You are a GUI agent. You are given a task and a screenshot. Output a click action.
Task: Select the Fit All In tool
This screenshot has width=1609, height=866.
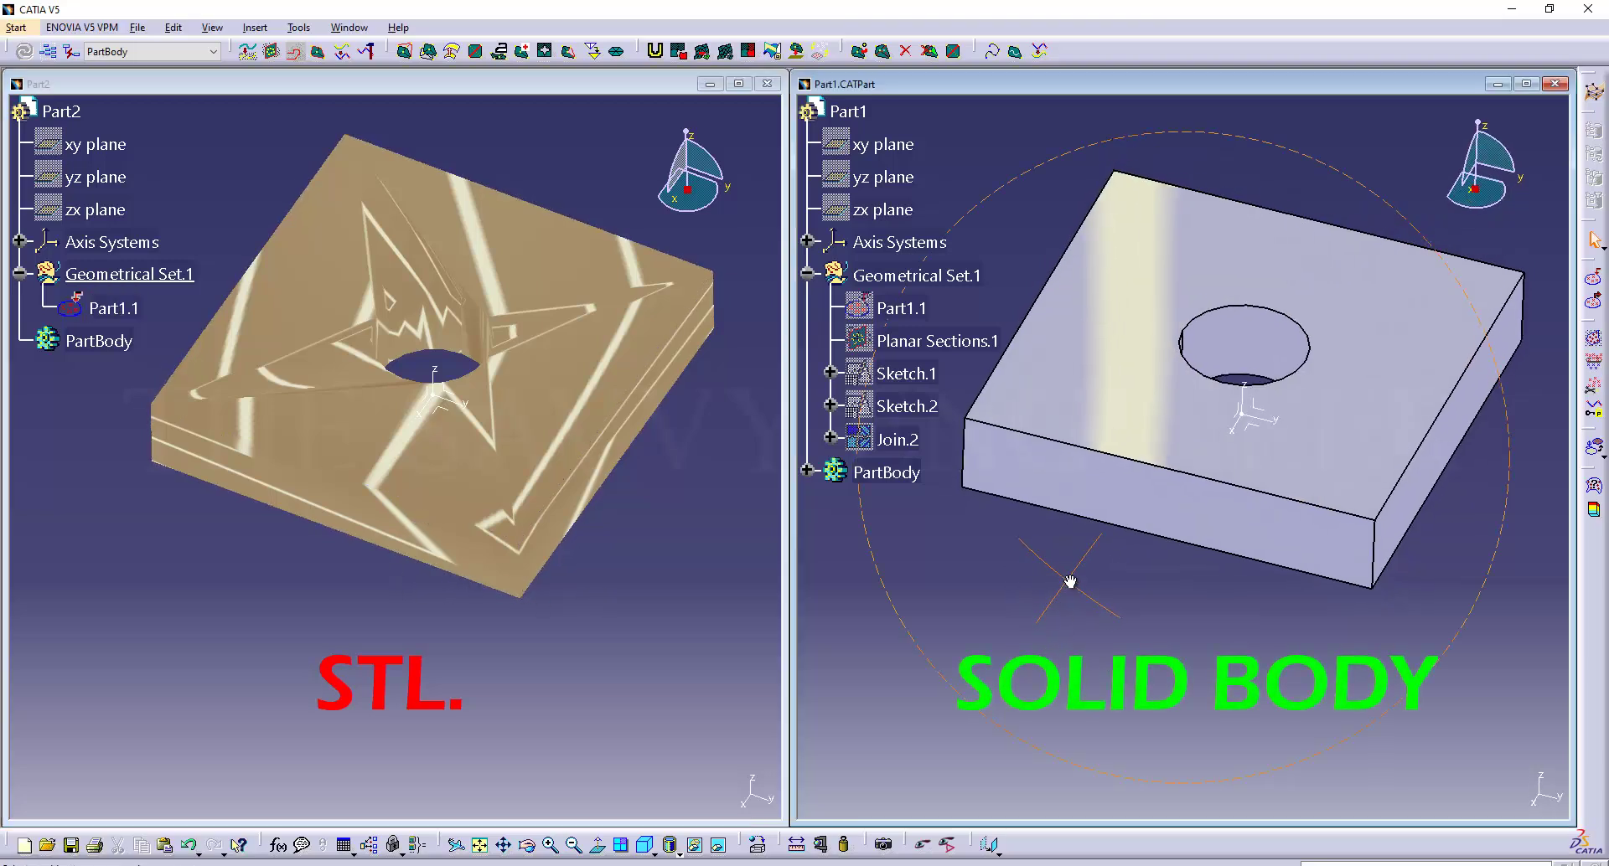coord(479,845)
